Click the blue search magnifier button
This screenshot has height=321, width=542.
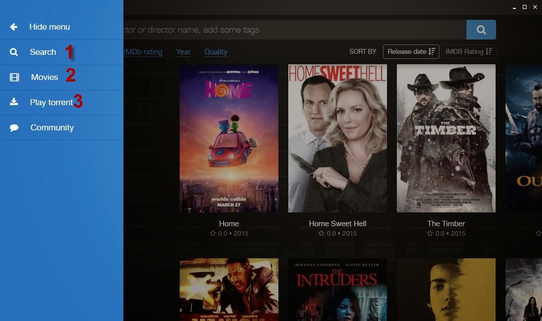tap(481, 30)
